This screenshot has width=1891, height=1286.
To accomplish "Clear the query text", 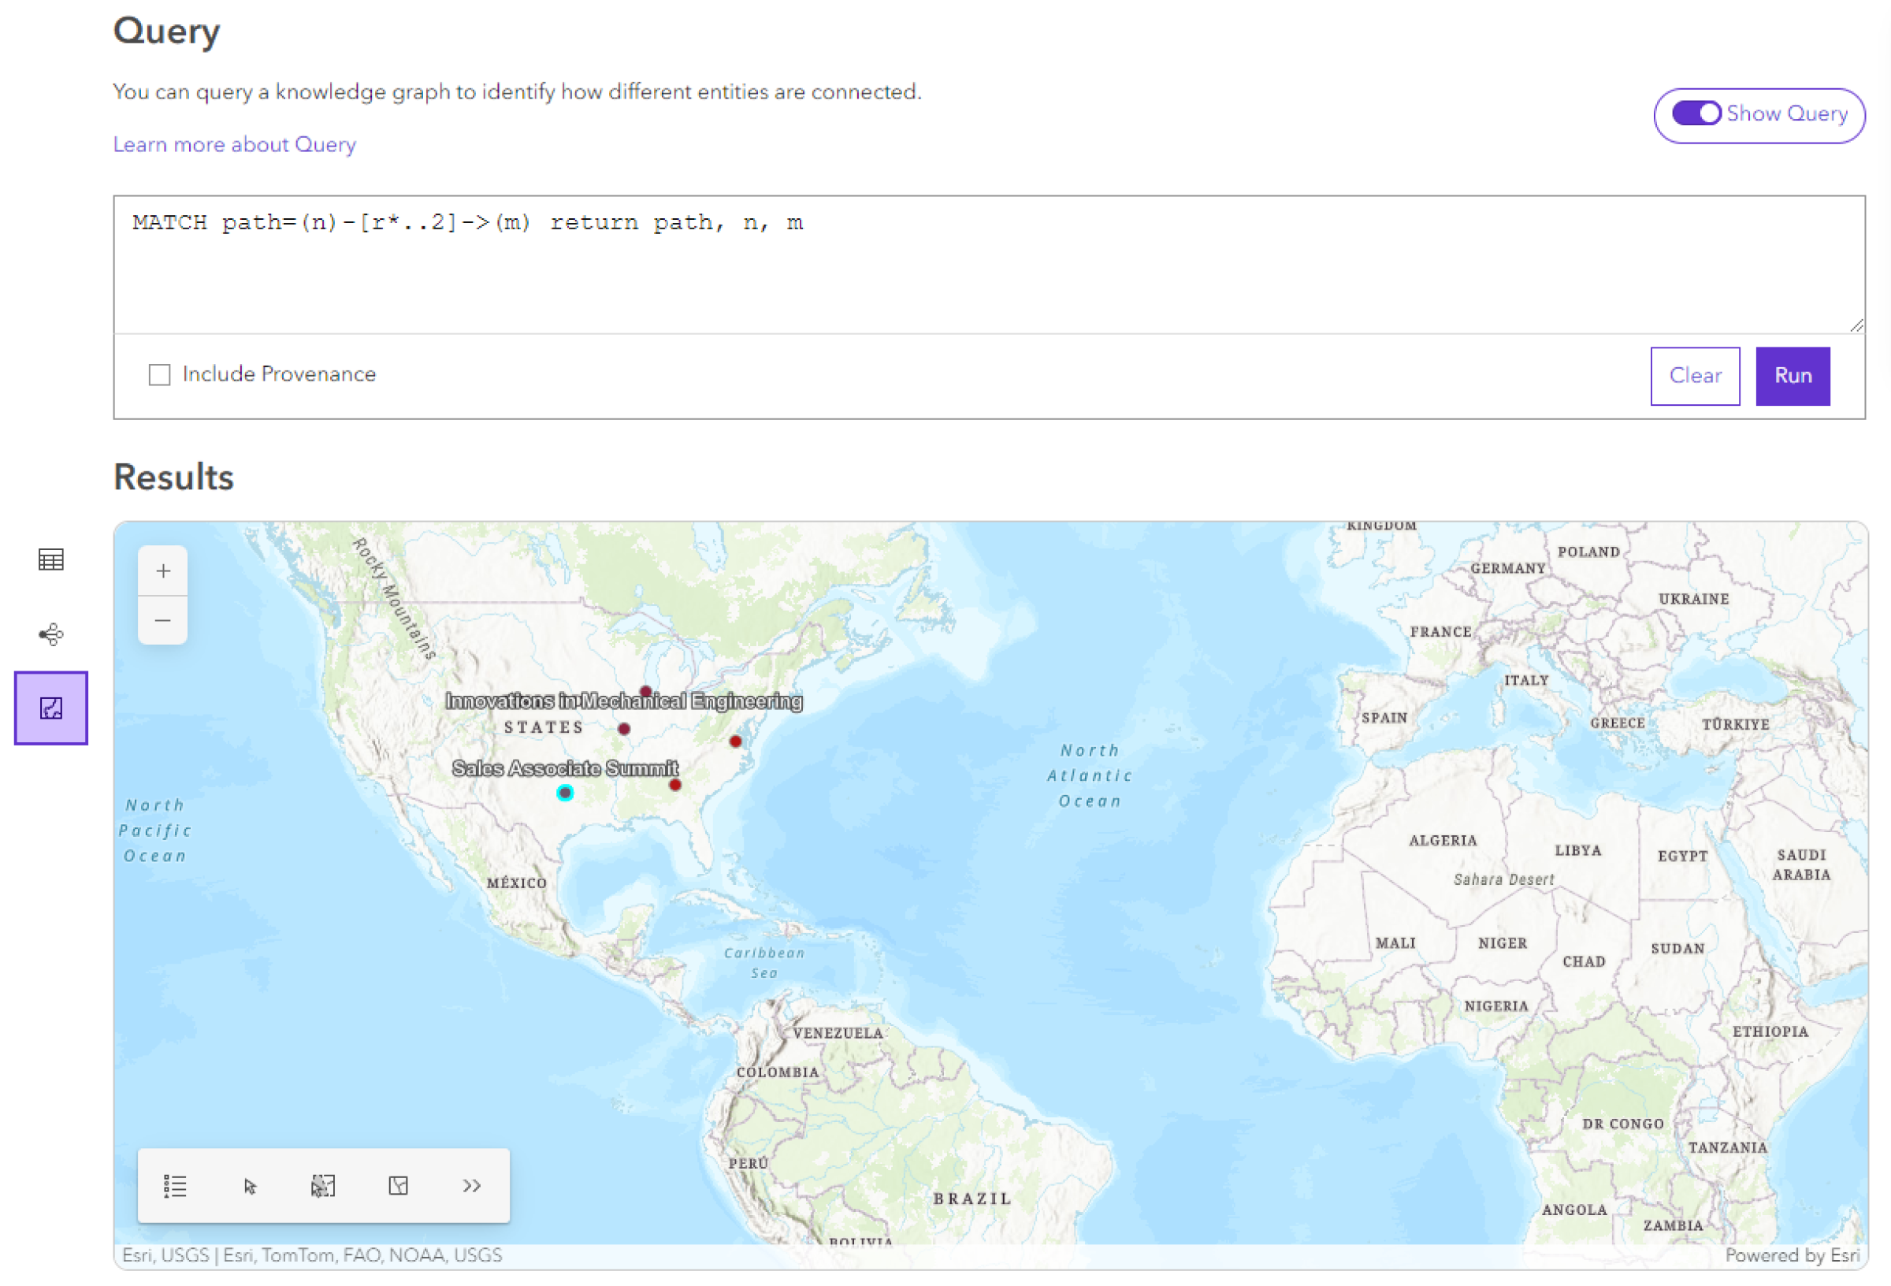I will coord(1696,375).
